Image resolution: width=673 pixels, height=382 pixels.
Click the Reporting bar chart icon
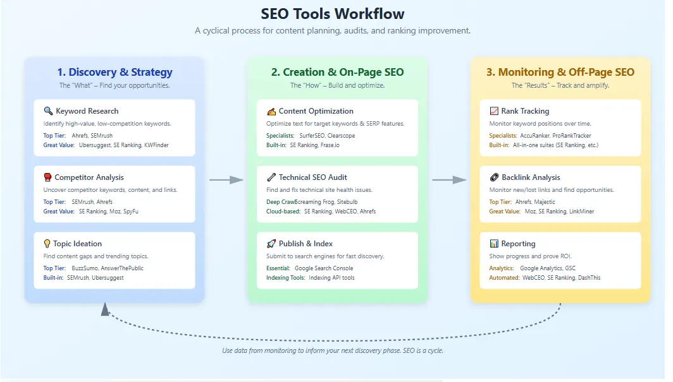[x=494, y=243]
